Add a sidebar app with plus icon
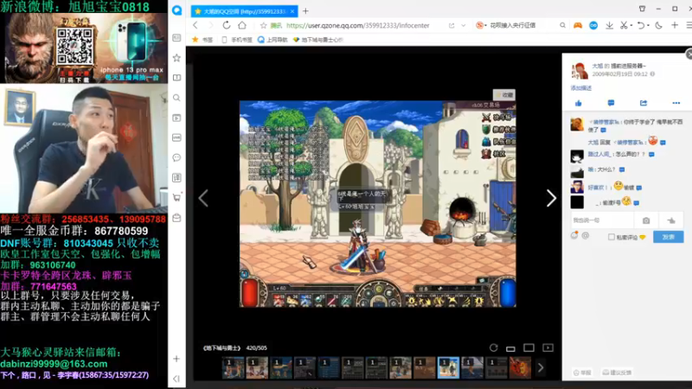 [176, 359]
